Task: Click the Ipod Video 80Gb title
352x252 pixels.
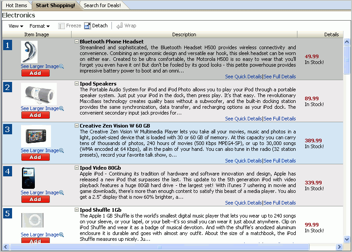Action: [x=100, y=168]
